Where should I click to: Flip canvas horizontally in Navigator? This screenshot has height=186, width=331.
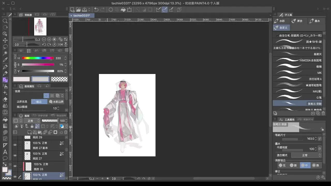pyautogui.click(x=60, y=45)
